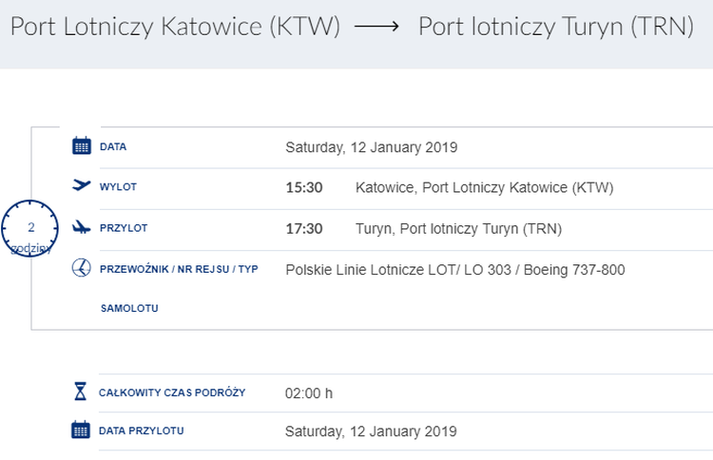Click the route arrow between airports
Screen dimensions: 713x460
(378, 28)
